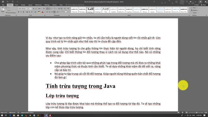Switch to the Design tab

[x=23, y=5]
